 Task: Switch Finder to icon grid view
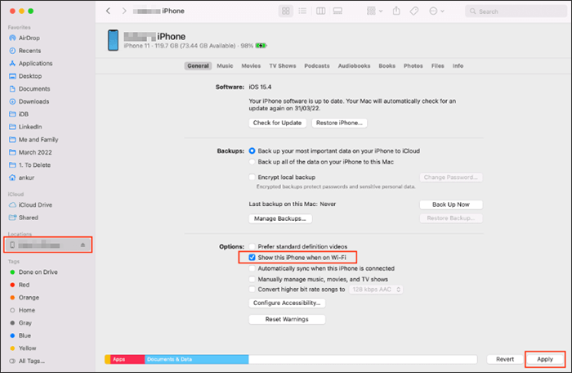tap(286, 11)
